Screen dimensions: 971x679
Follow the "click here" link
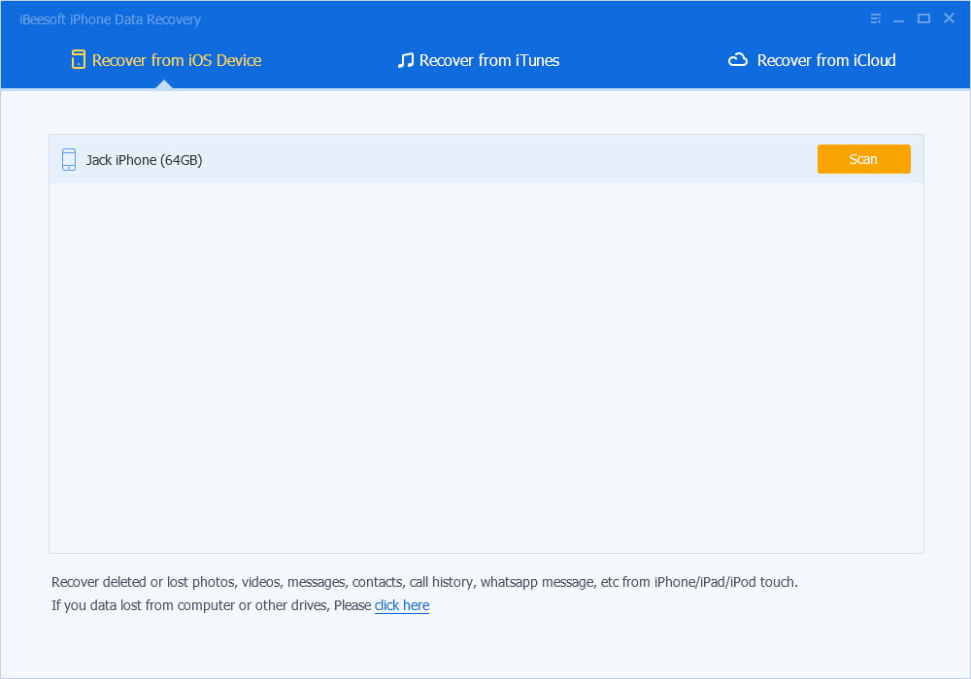click(x=402, y=605)
